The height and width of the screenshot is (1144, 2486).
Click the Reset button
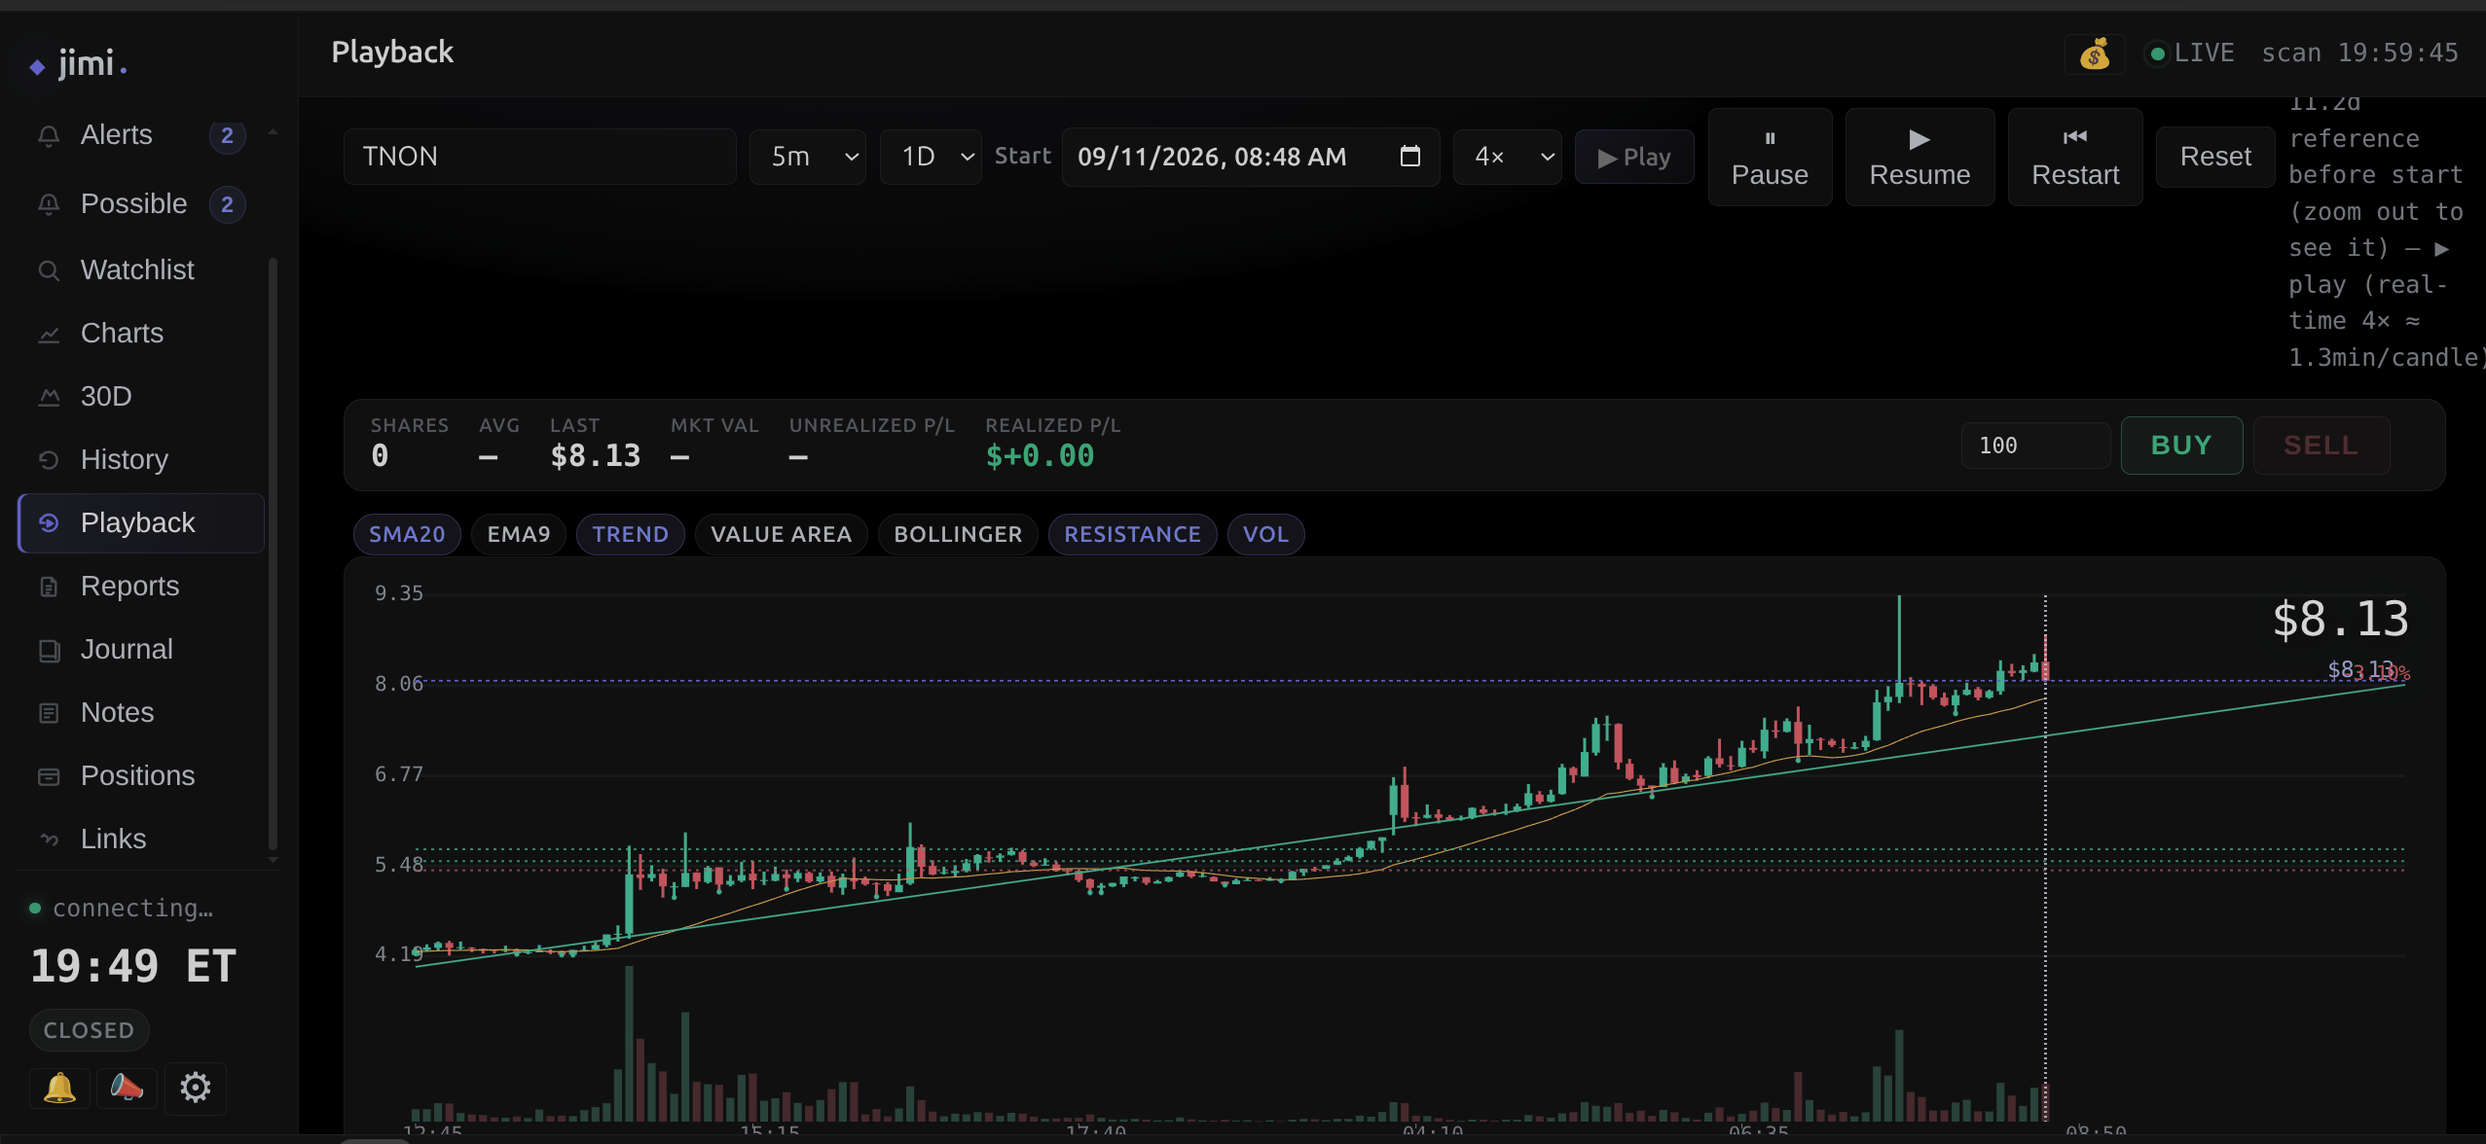[x=2214, y=157]
